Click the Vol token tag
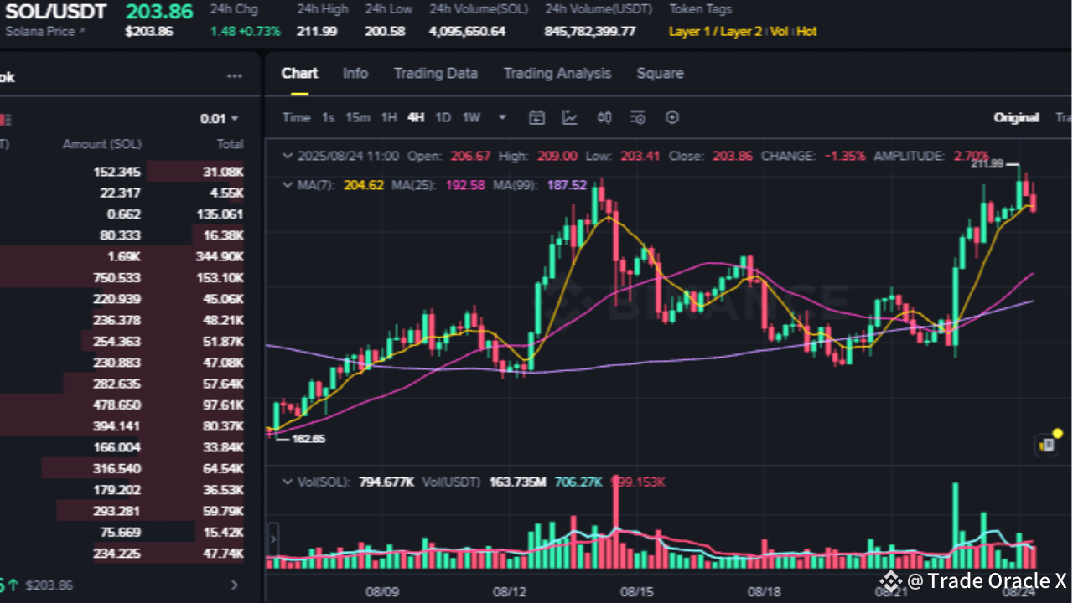 tap(780, 32)
